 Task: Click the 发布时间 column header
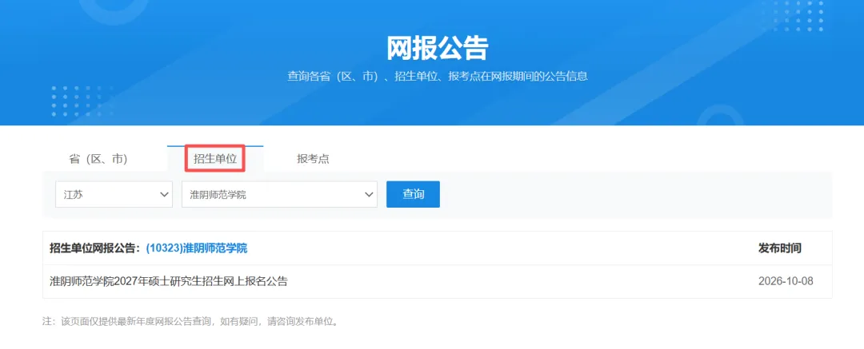click(780, 248)
